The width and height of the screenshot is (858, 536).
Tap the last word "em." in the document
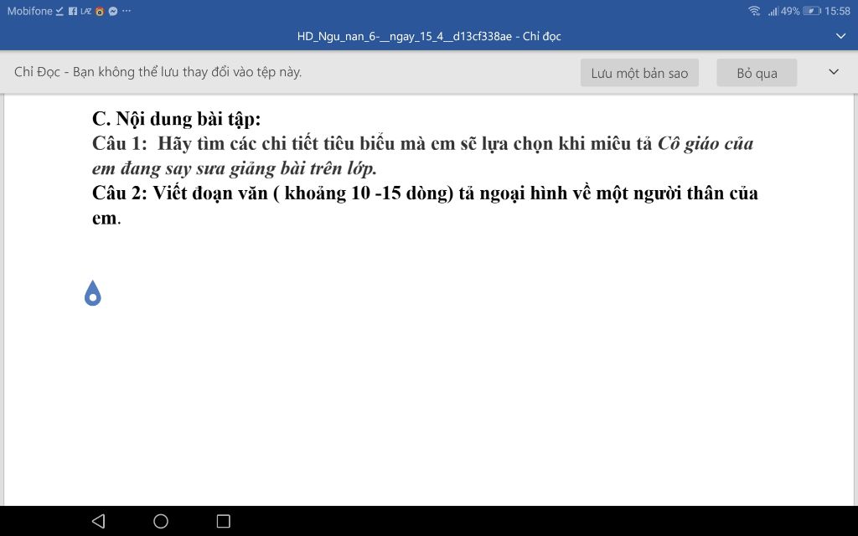tap(106, 219)
